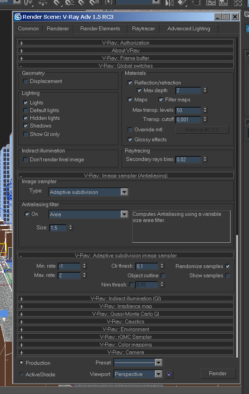The width and height of the screenshot is (249, 394).
Task: Toggle the Spinner Snap magnet icon in toolbar
Action: coord(94,3)
